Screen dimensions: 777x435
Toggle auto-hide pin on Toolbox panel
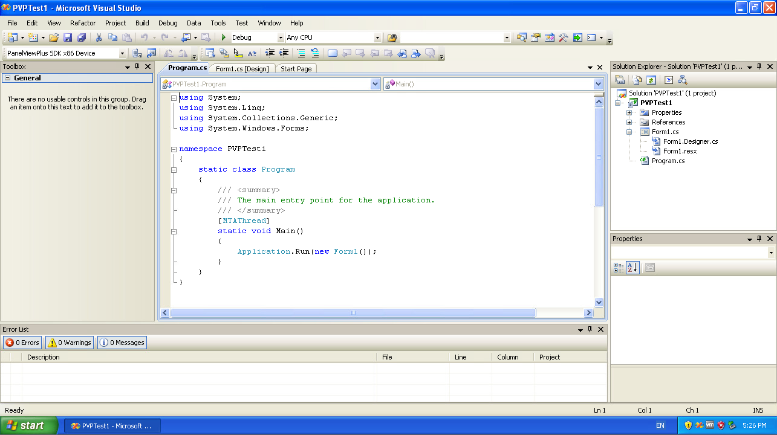point(137,66)
